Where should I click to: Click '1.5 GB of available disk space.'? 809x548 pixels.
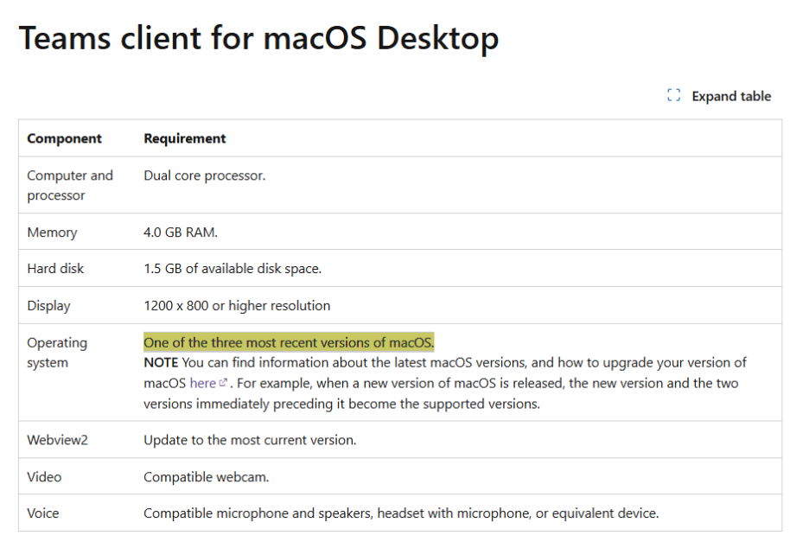pos(233,269)
